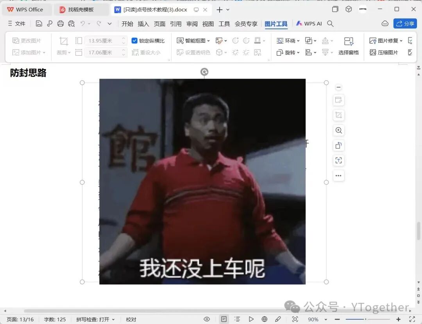
Task: Click the Undo arrow icon
Action: point(82,24)
